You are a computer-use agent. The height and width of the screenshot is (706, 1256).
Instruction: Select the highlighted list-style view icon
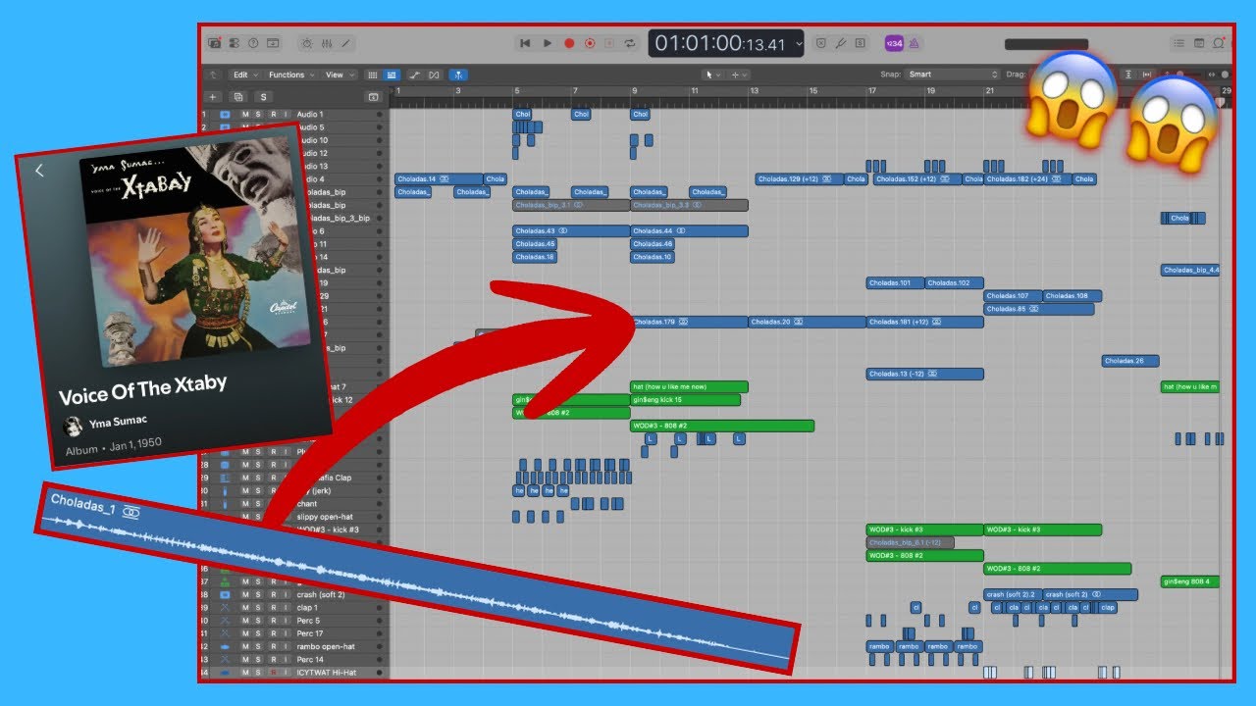click(x=392, y=75)
